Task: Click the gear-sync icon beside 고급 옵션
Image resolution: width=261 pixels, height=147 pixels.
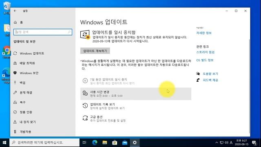Action: pyautogui.click(x=85, y=118)
